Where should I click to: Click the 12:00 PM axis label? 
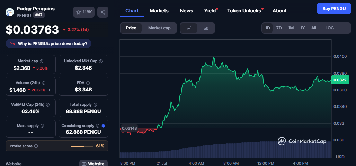point(266,163)
